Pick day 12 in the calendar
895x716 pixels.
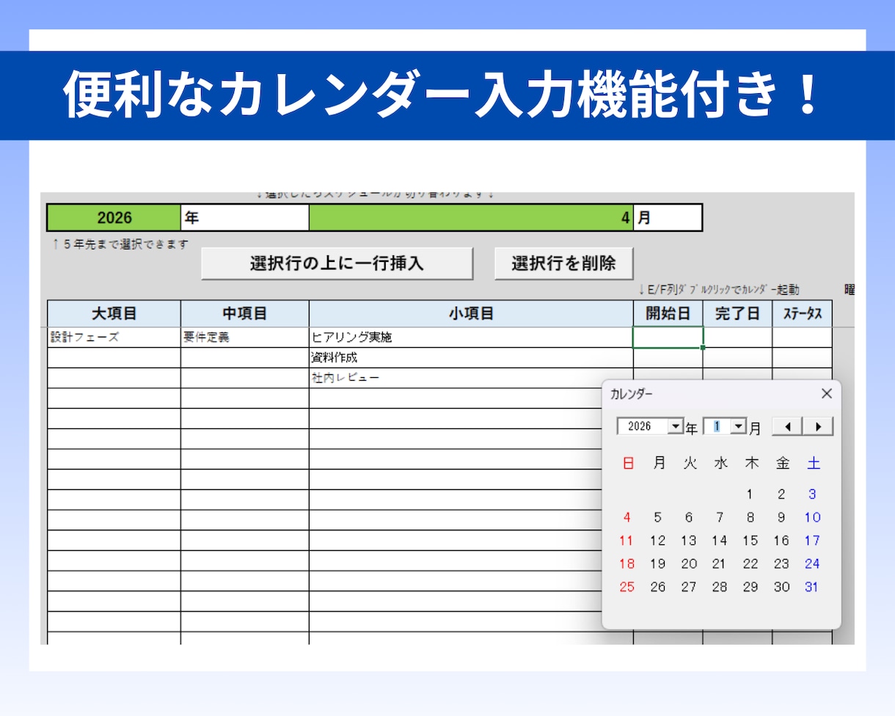[x=658, y=541]
